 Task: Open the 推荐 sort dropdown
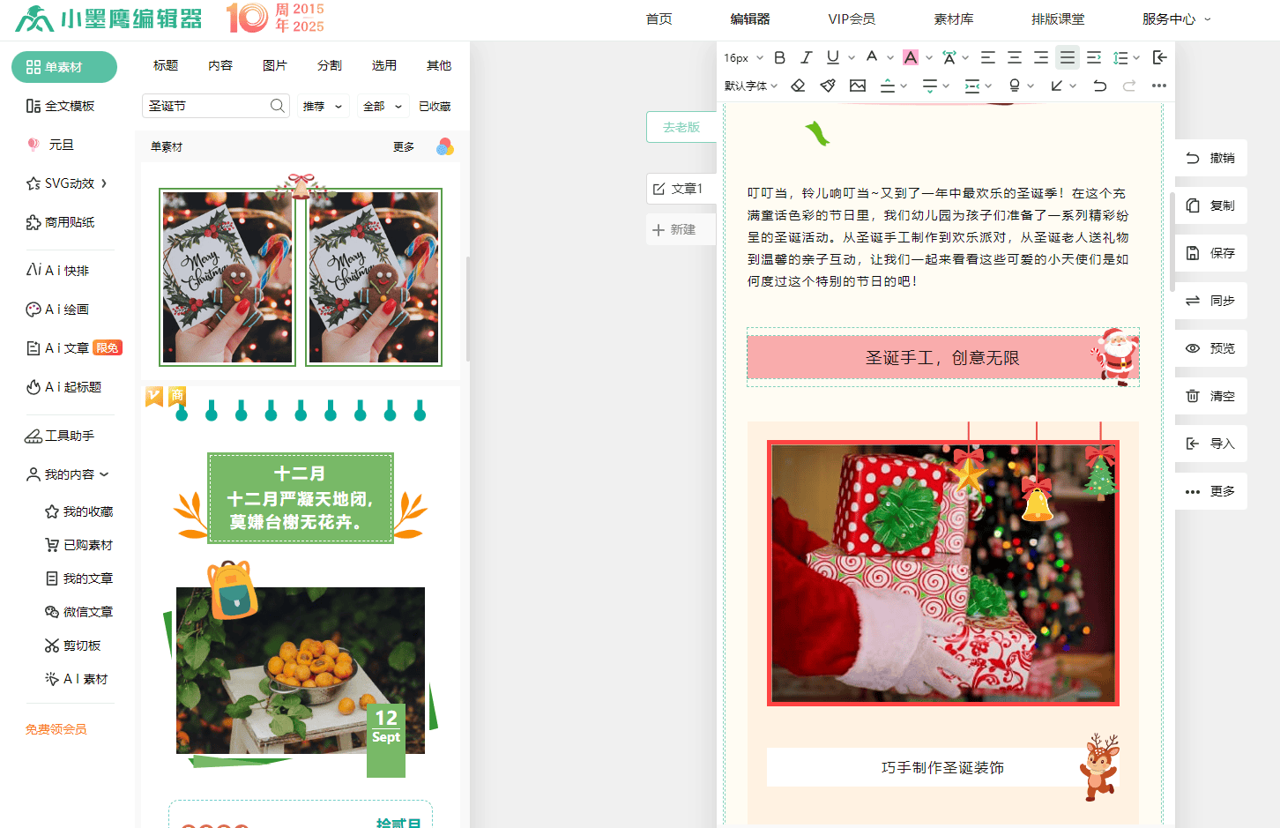pyautogui.click(x=323, y=106)
